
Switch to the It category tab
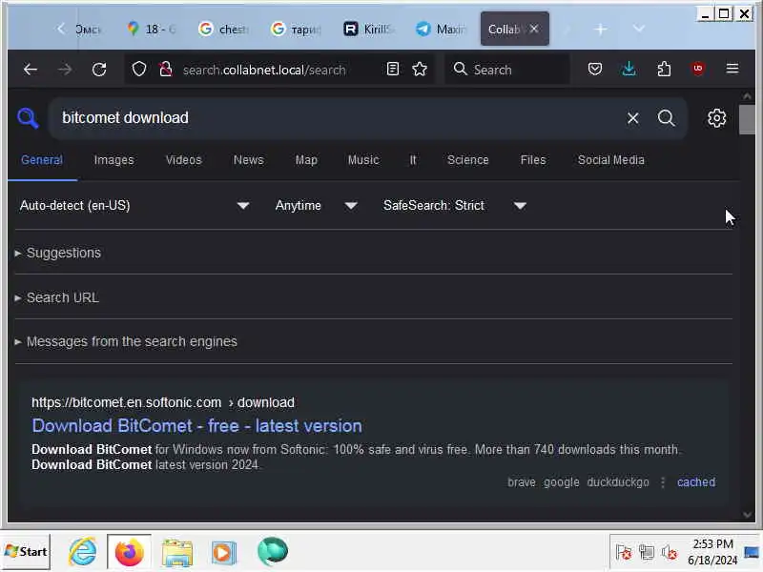(413, 160)
